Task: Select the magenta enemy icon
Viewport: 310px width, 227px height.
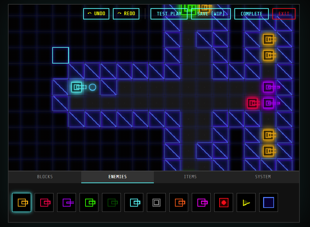Action: coord(201,202)
